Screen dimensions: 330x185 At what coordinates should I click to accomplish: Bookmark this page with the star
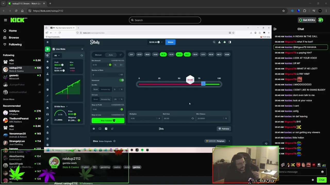[x=284, y=11]
